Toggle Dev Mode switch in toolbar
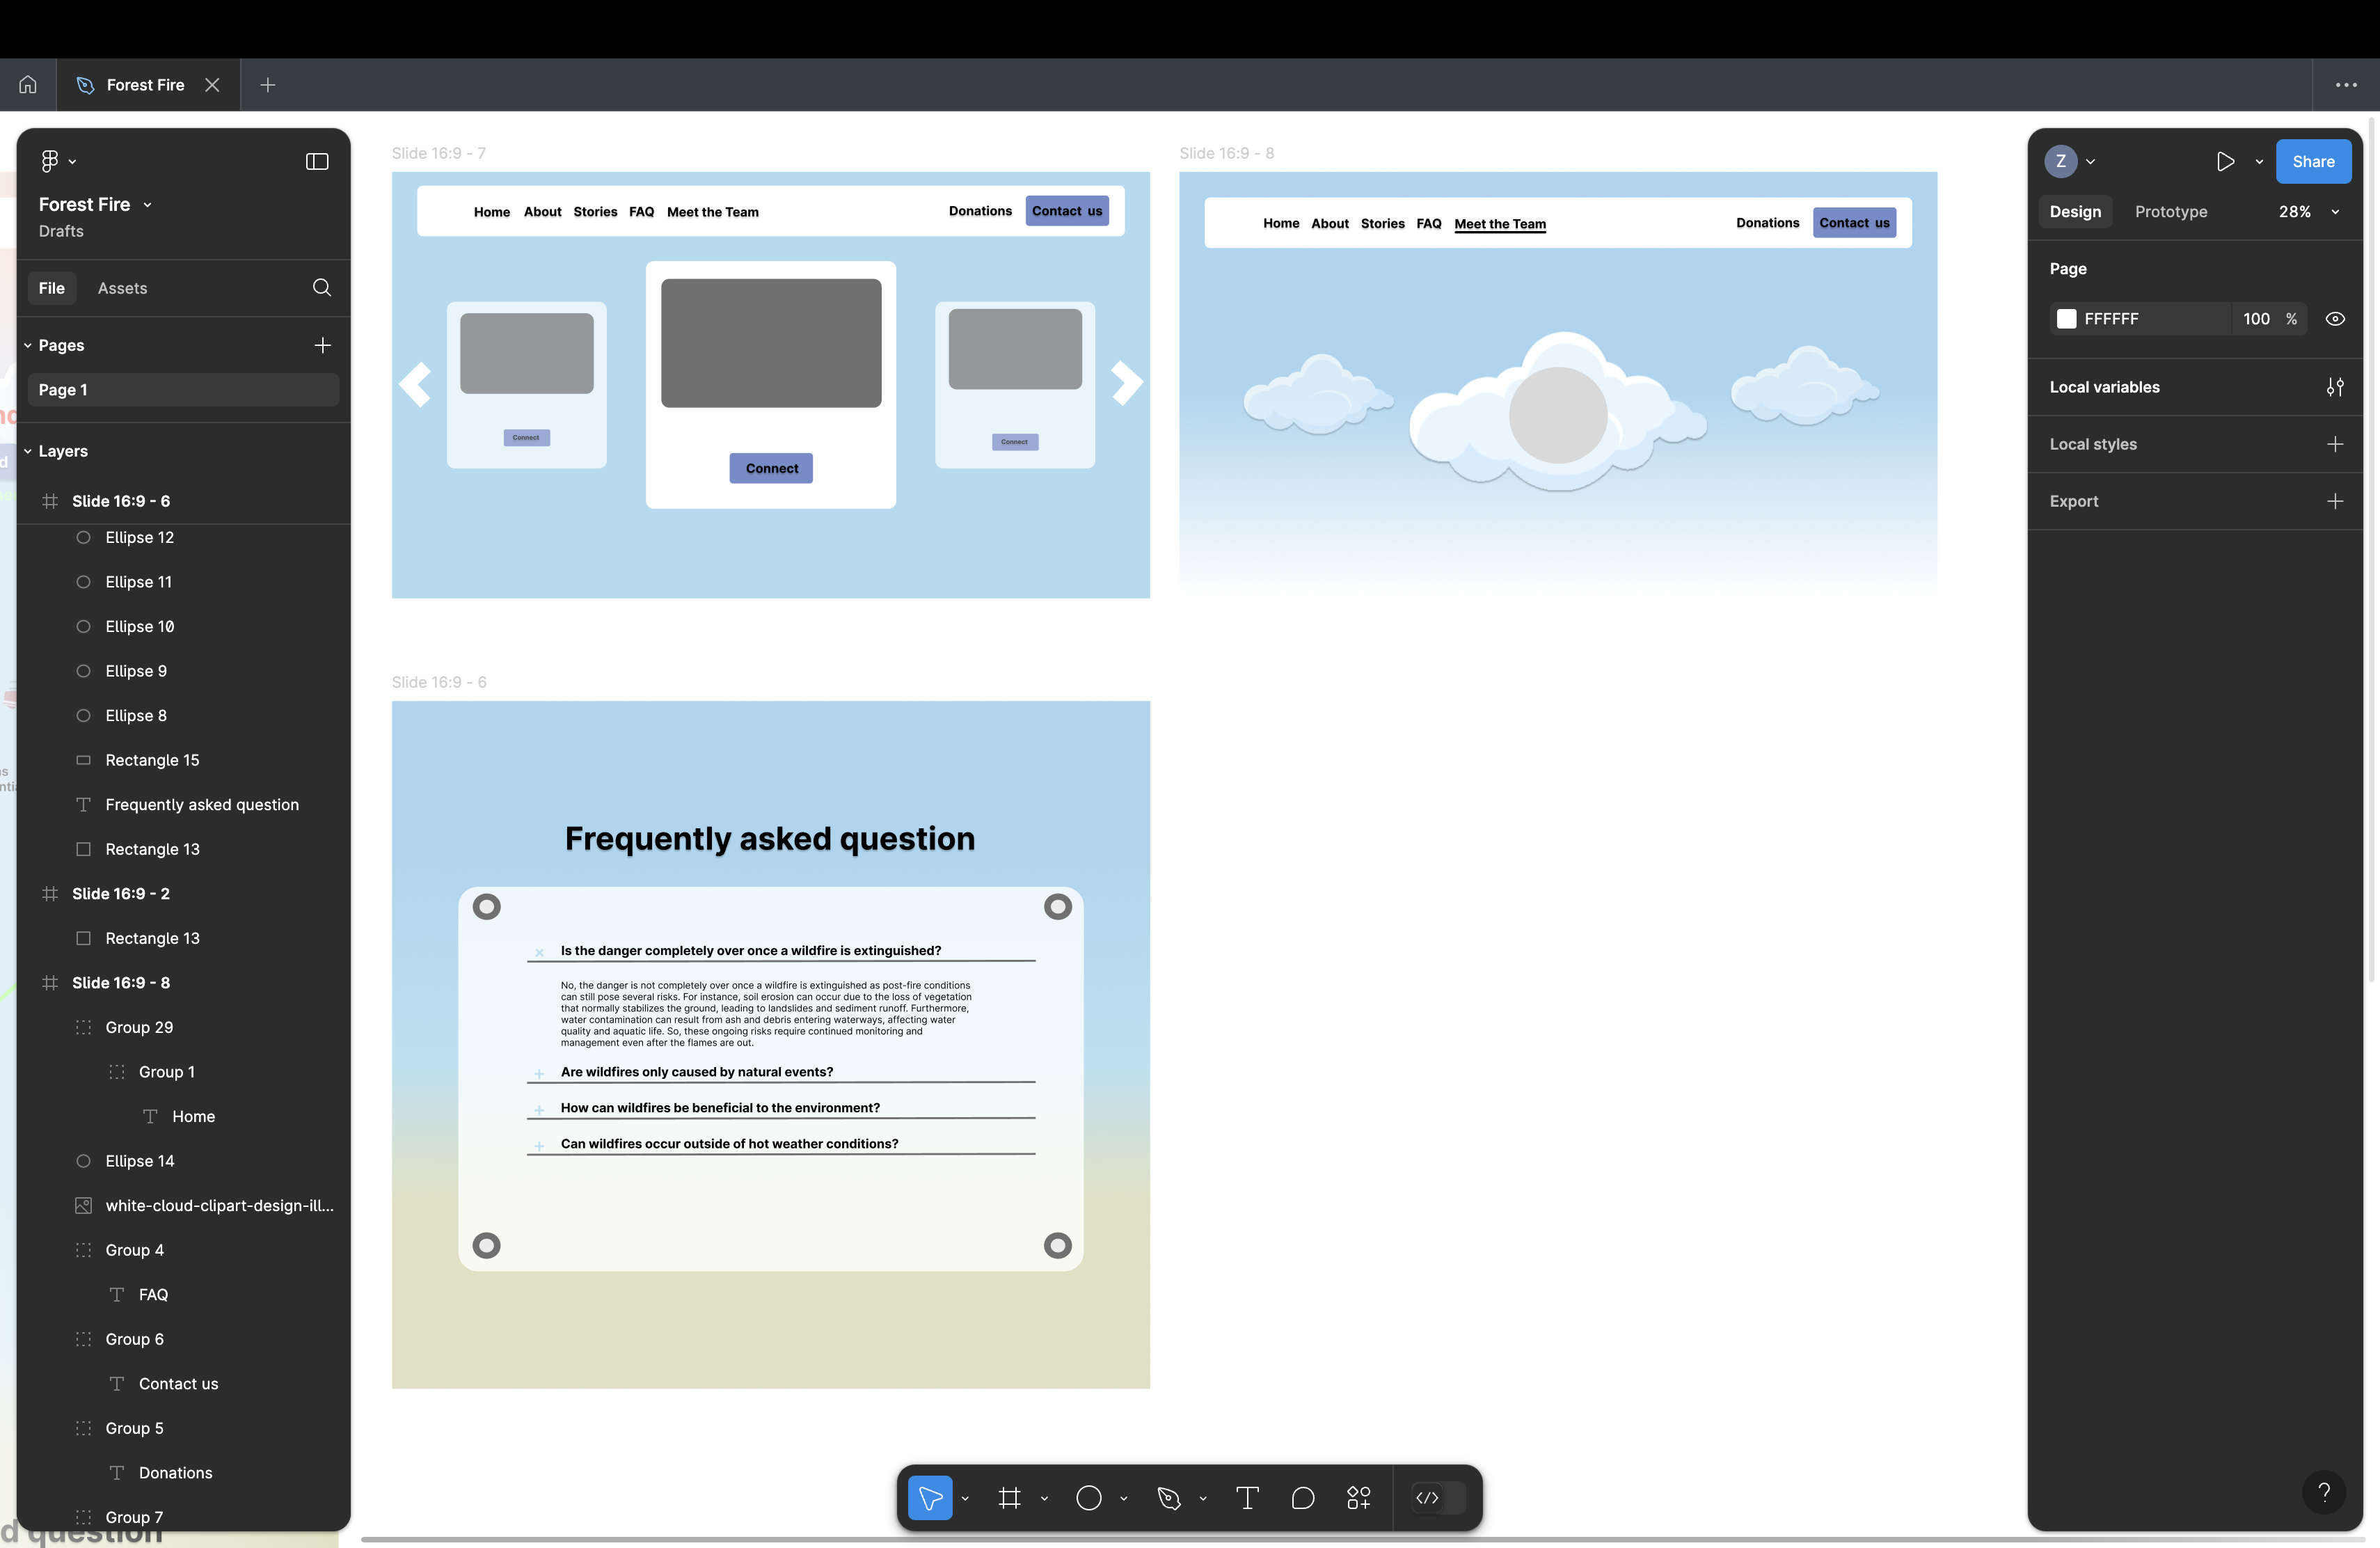 1438,1497
